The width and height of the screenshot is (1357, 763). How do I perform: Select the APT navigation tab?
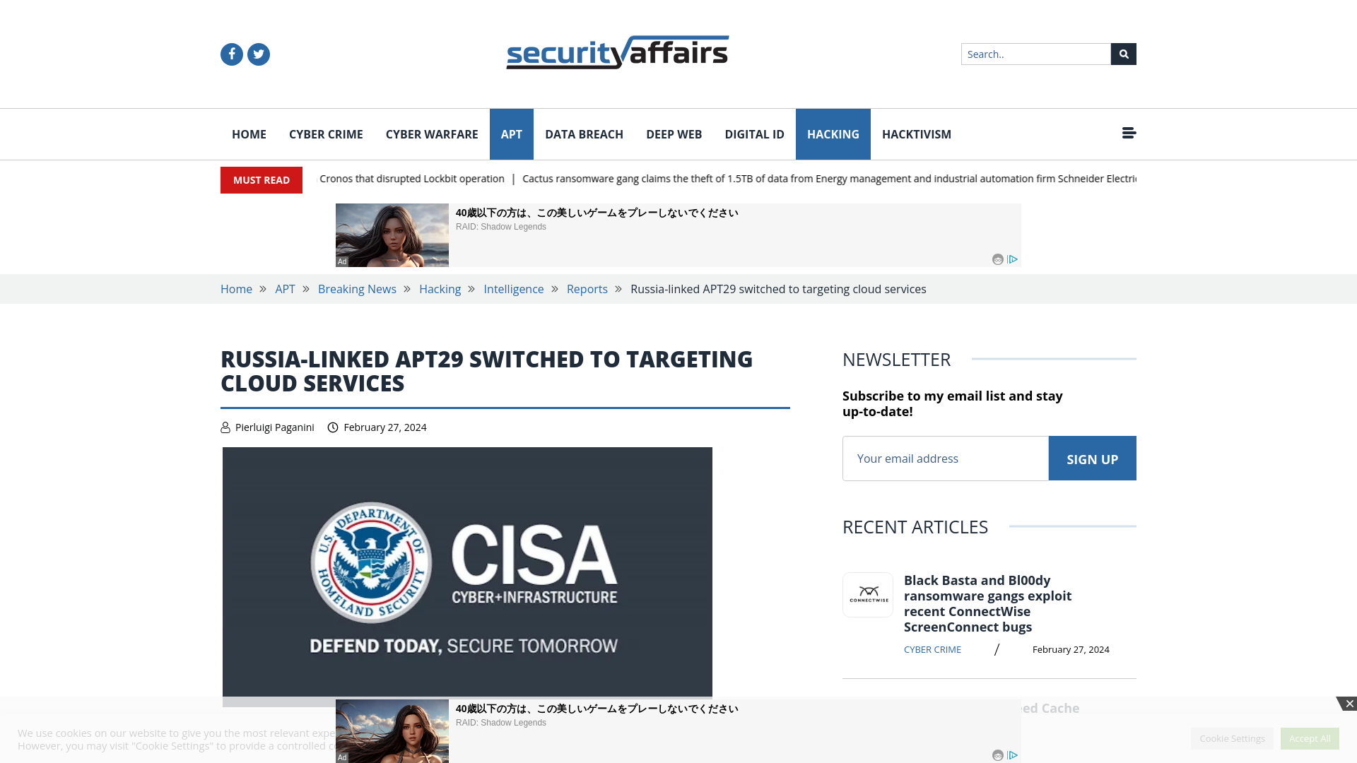[x=511, y=134]
